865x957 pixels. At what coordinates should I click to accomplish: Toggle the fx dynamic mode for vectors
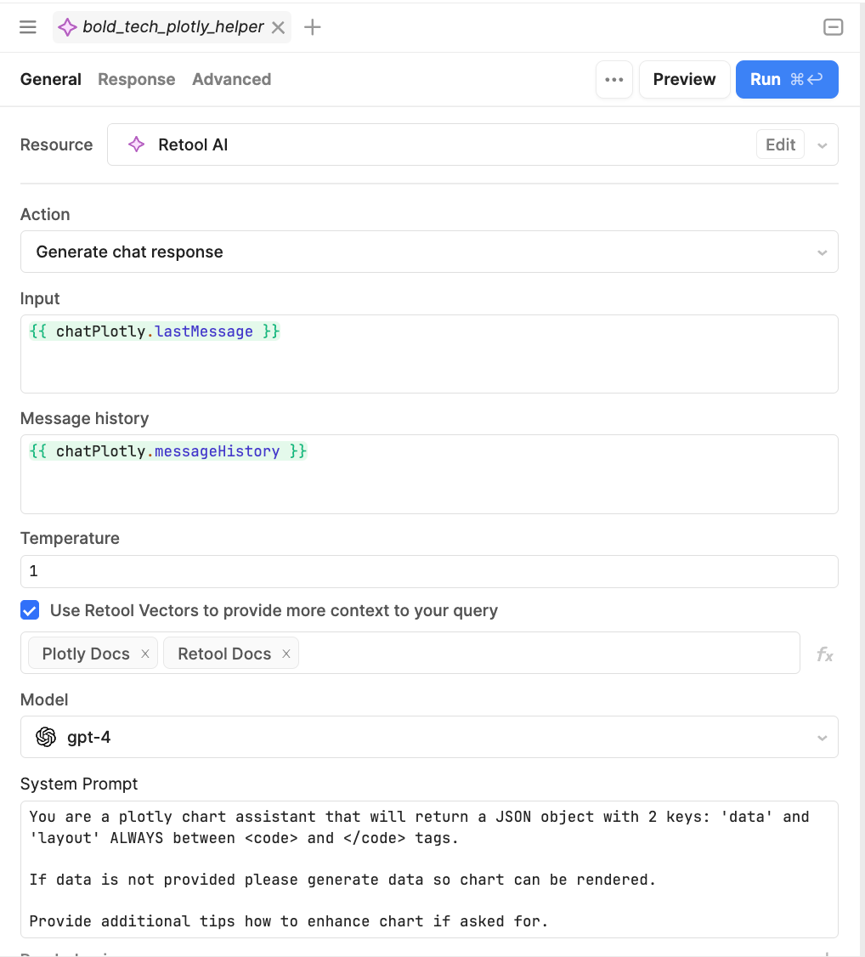coord(825,654)
